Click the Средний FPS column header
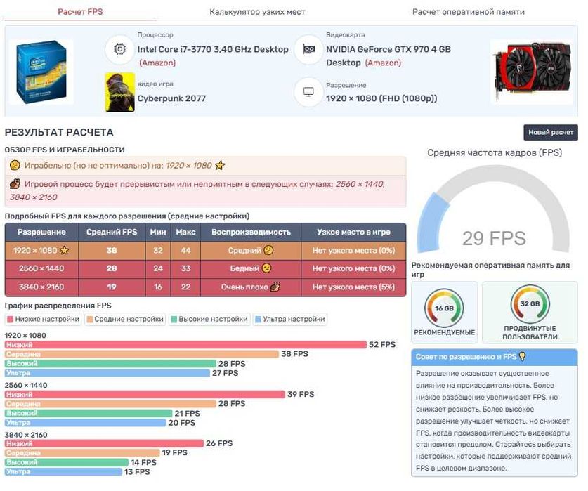 (x=112, y=233)
